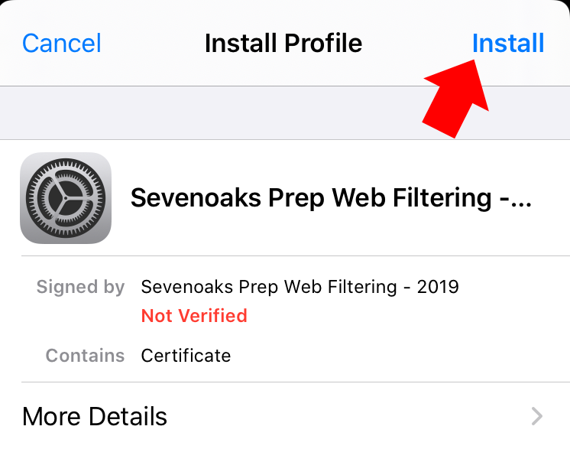The width and height of the screenshot is (570, 449).
Task: Tap Install to install the profile
Action: point(508,44)
